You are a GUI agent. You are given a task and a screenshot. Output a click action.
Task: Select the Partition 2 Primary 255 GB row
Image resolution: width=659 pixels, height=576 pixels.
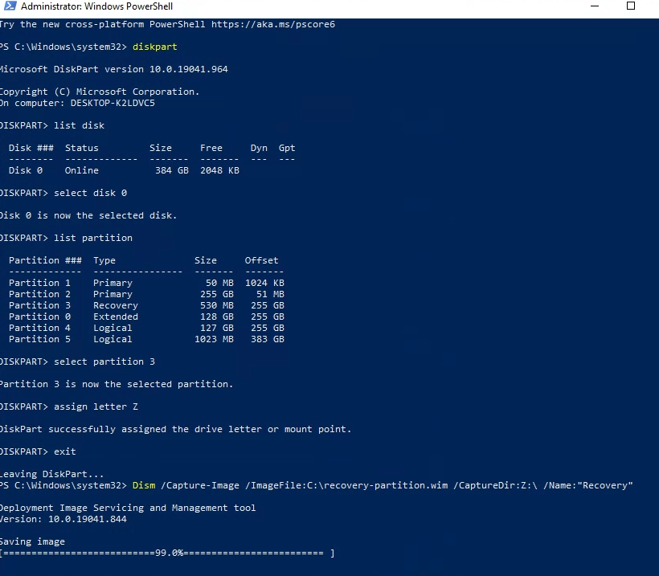145,294
